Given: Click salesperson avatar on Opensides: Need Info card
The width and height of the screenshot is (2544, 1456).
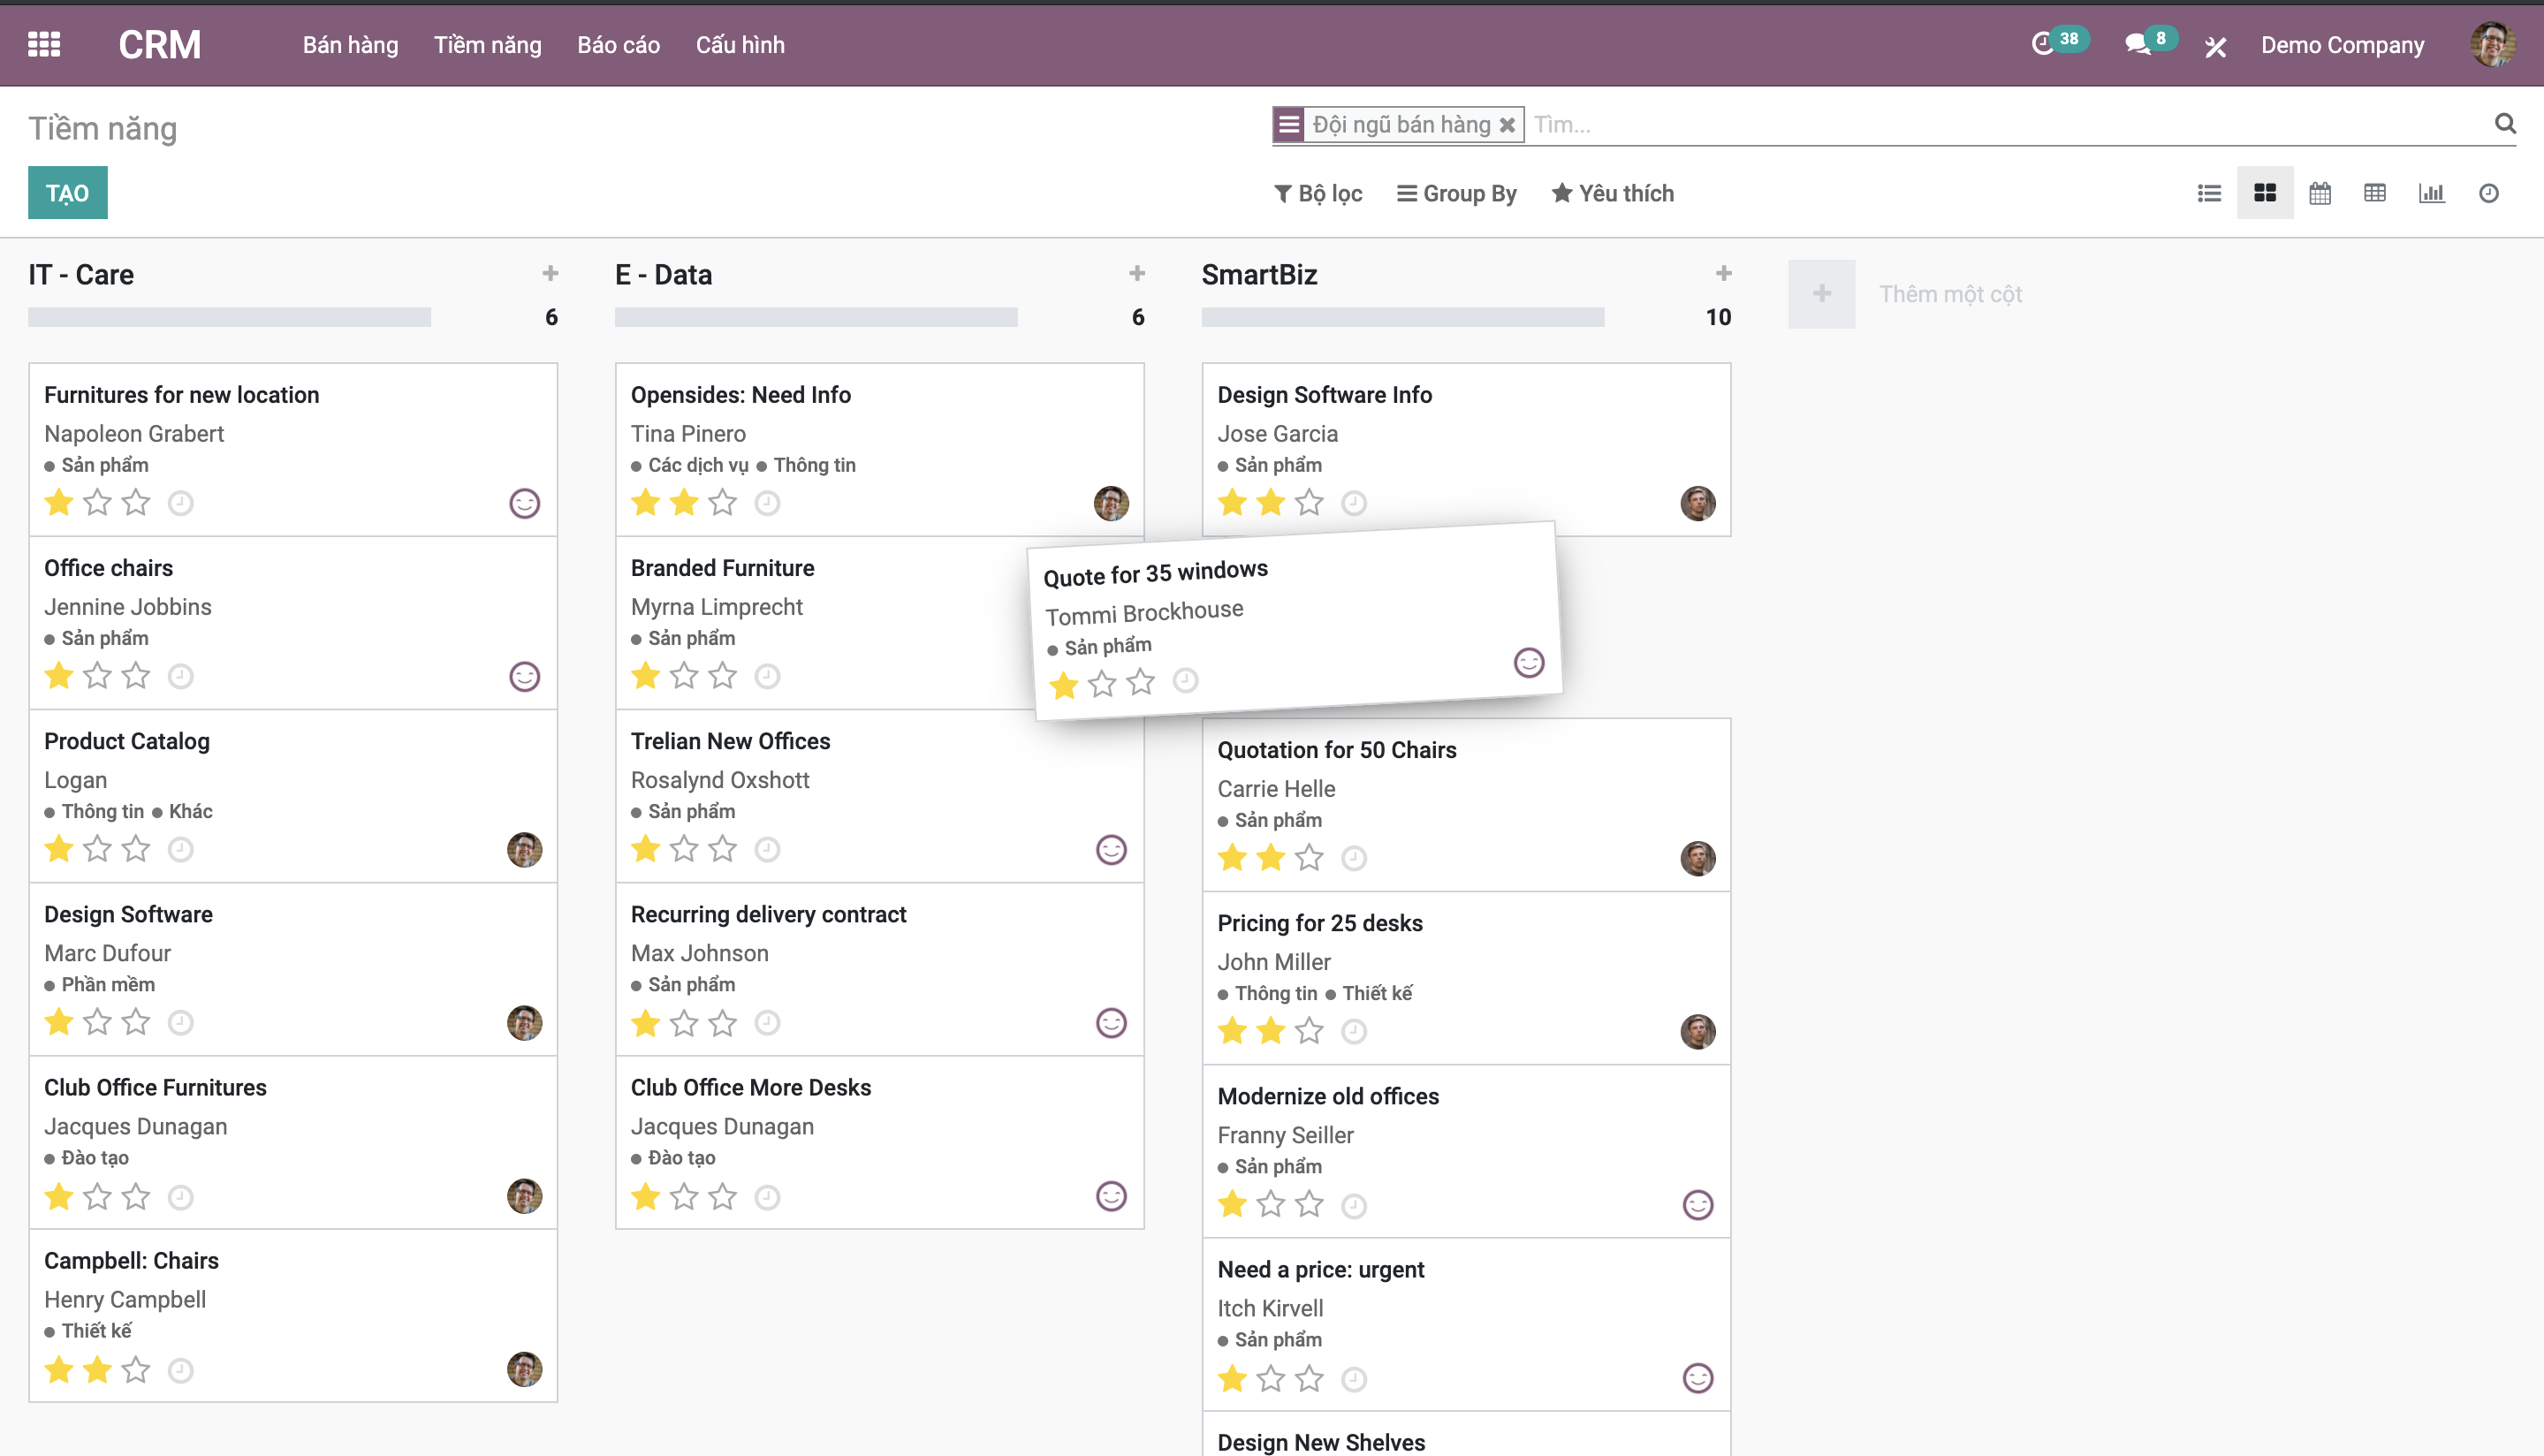Looking at the screenshot, I should [x=1111, y=503].
